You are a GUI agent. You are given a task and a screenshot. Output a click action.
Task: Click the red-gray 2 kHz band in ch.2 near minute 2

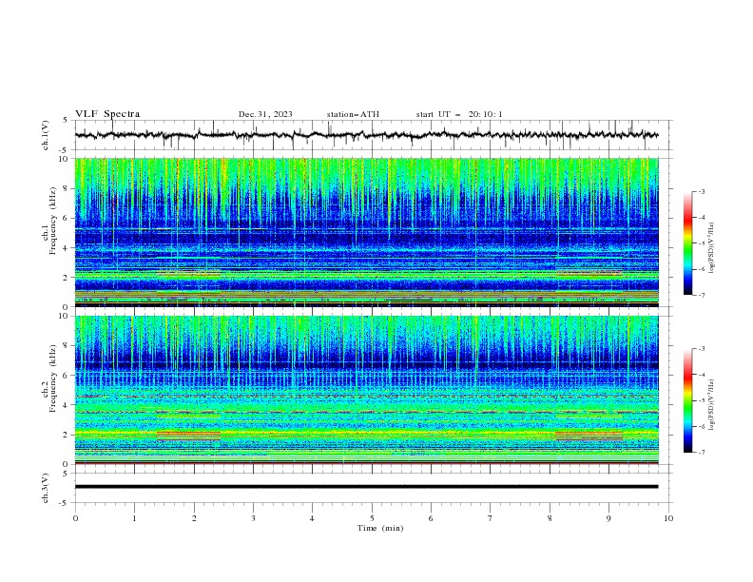click(189, 436)
